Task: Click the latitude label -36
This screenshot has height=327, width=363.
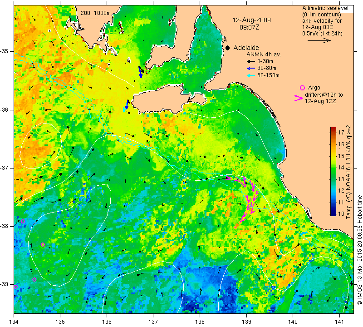Action: pos(5,109)
